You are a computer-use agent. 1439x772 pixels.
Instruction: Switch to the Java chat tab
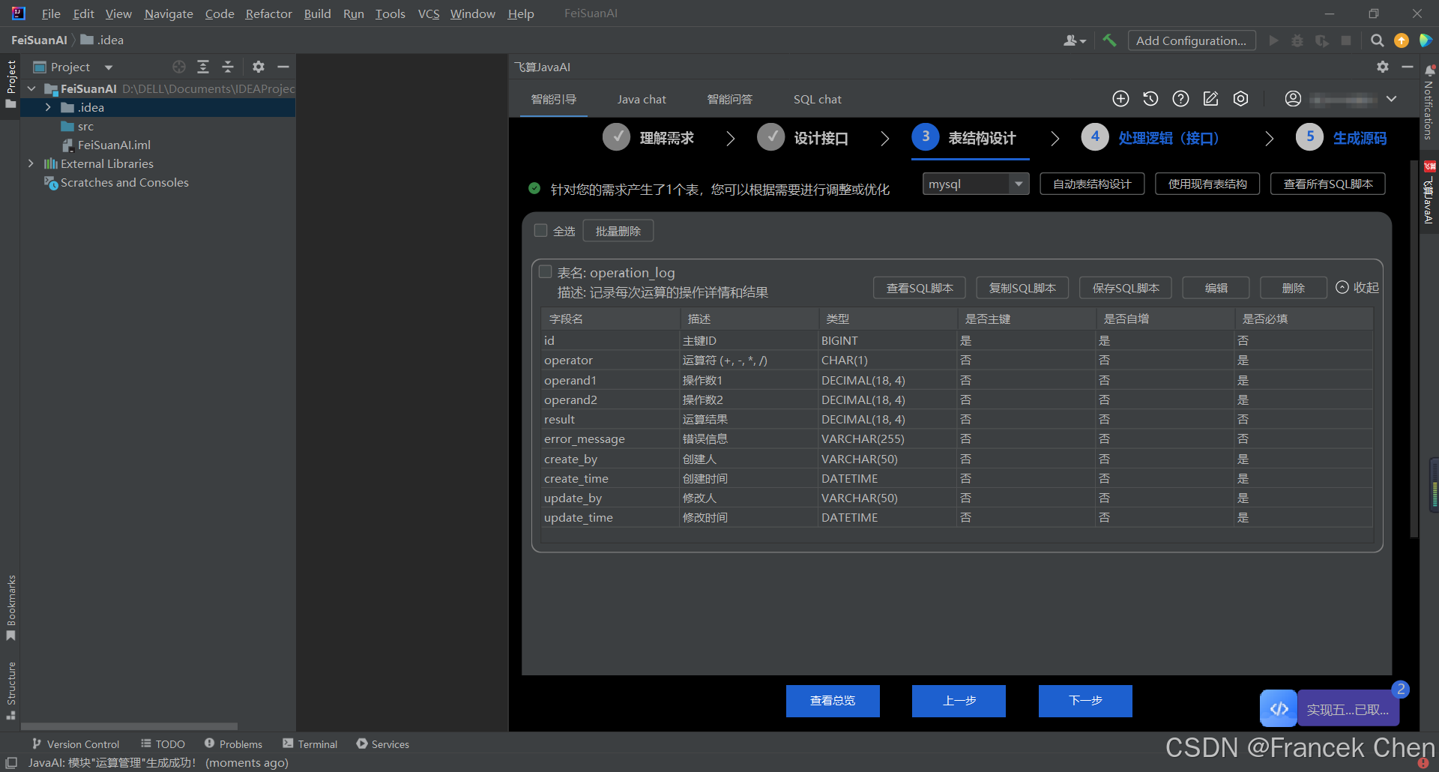click(642, 99)
